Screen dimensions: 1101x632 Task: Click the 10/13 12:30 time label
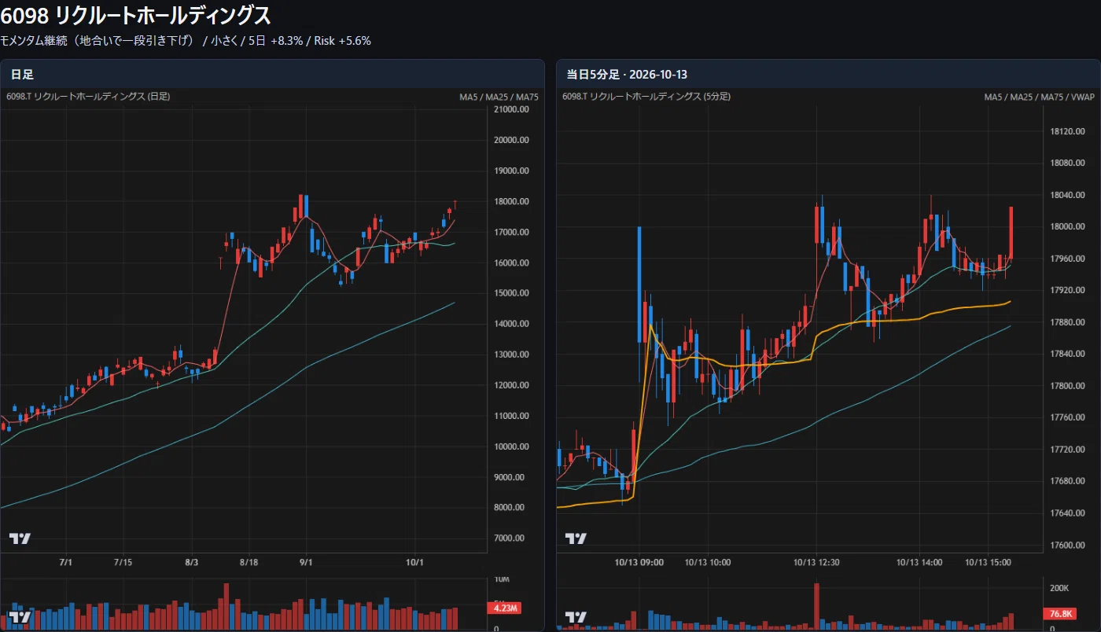(816, 563)
